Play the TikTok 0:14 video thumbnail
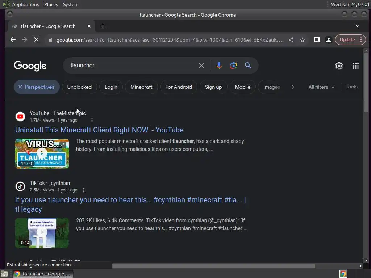This screenshot has height=278, width=371. click(x=42, y=233)
